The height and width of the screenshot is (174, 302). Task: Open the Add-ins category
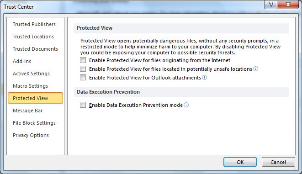[x=22, y=61]
